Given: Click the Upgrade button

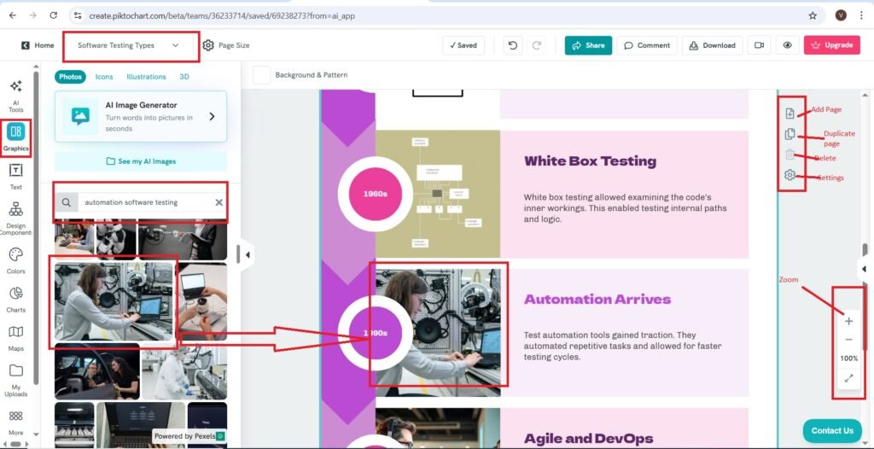Looking at the screenshot, I should coord(831,45).
